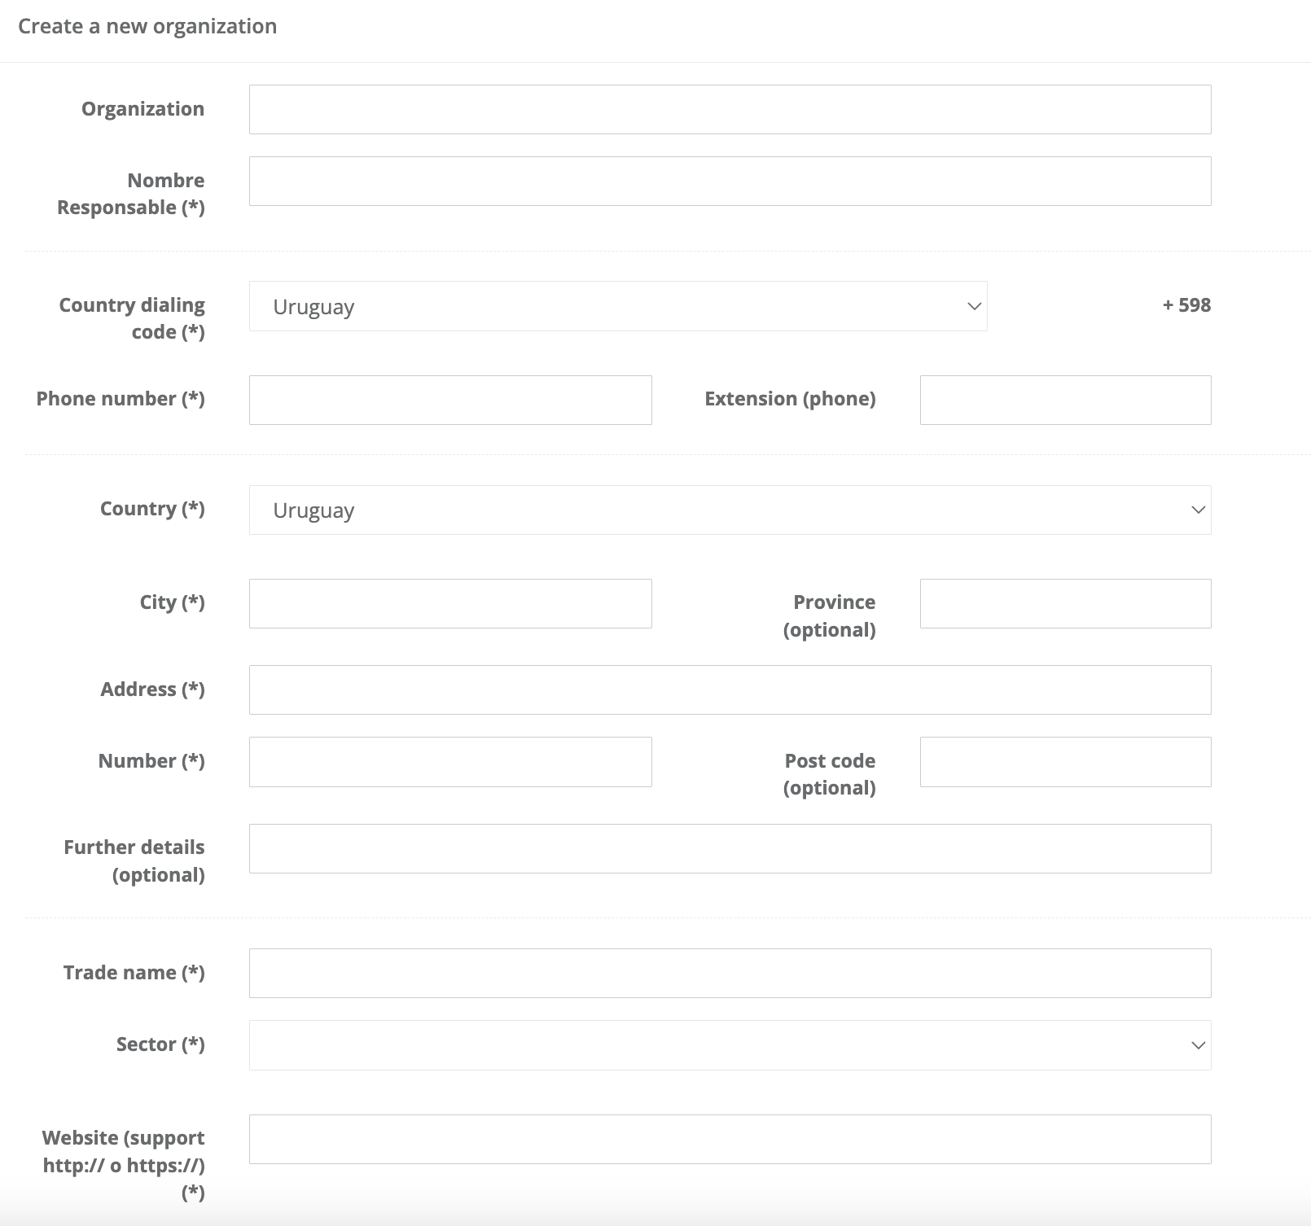Click the Post code (optional) field
Screen dimensions: 1311x1226
point(1065,762)
